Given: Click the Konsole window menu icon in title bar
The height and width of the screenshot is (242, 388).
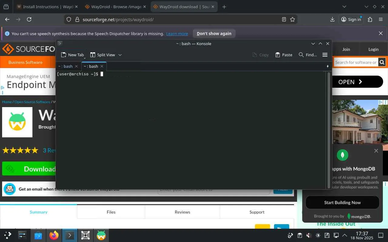Looking at the screenshot, I should point(60,44).
